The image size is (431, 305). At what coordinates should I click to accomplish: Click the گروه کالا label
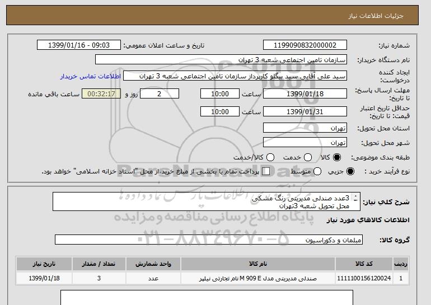click(395, 240)
